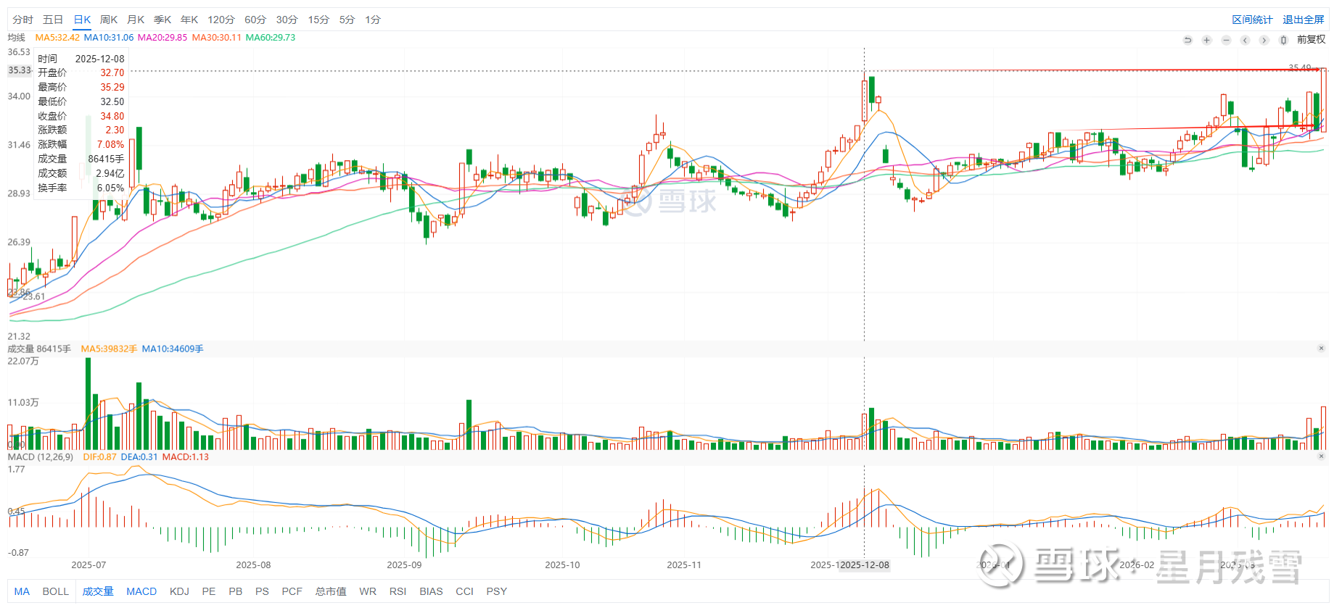Viewport: 1342px width, 608px height.
Task: Close the MACD indicator panel
Action: pyautogui.click(x=1321, y=457)
